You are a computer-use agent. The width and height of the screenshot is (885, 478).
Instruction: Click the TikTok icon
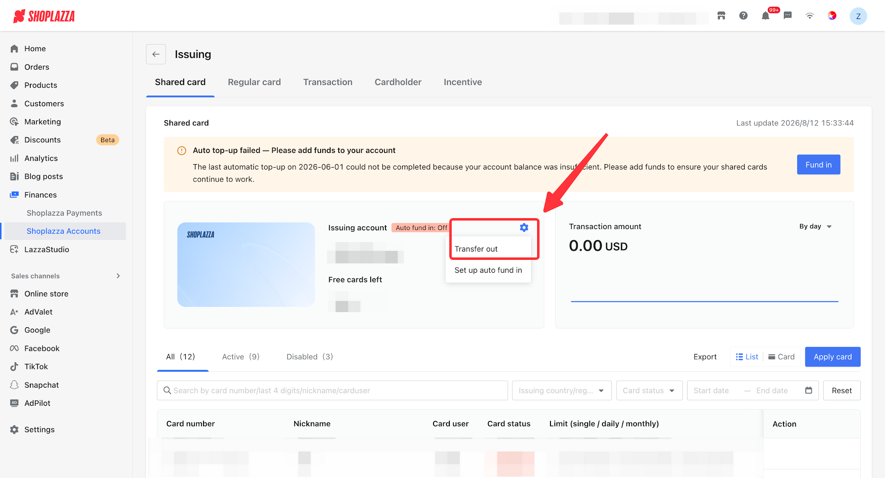[14, 366]
